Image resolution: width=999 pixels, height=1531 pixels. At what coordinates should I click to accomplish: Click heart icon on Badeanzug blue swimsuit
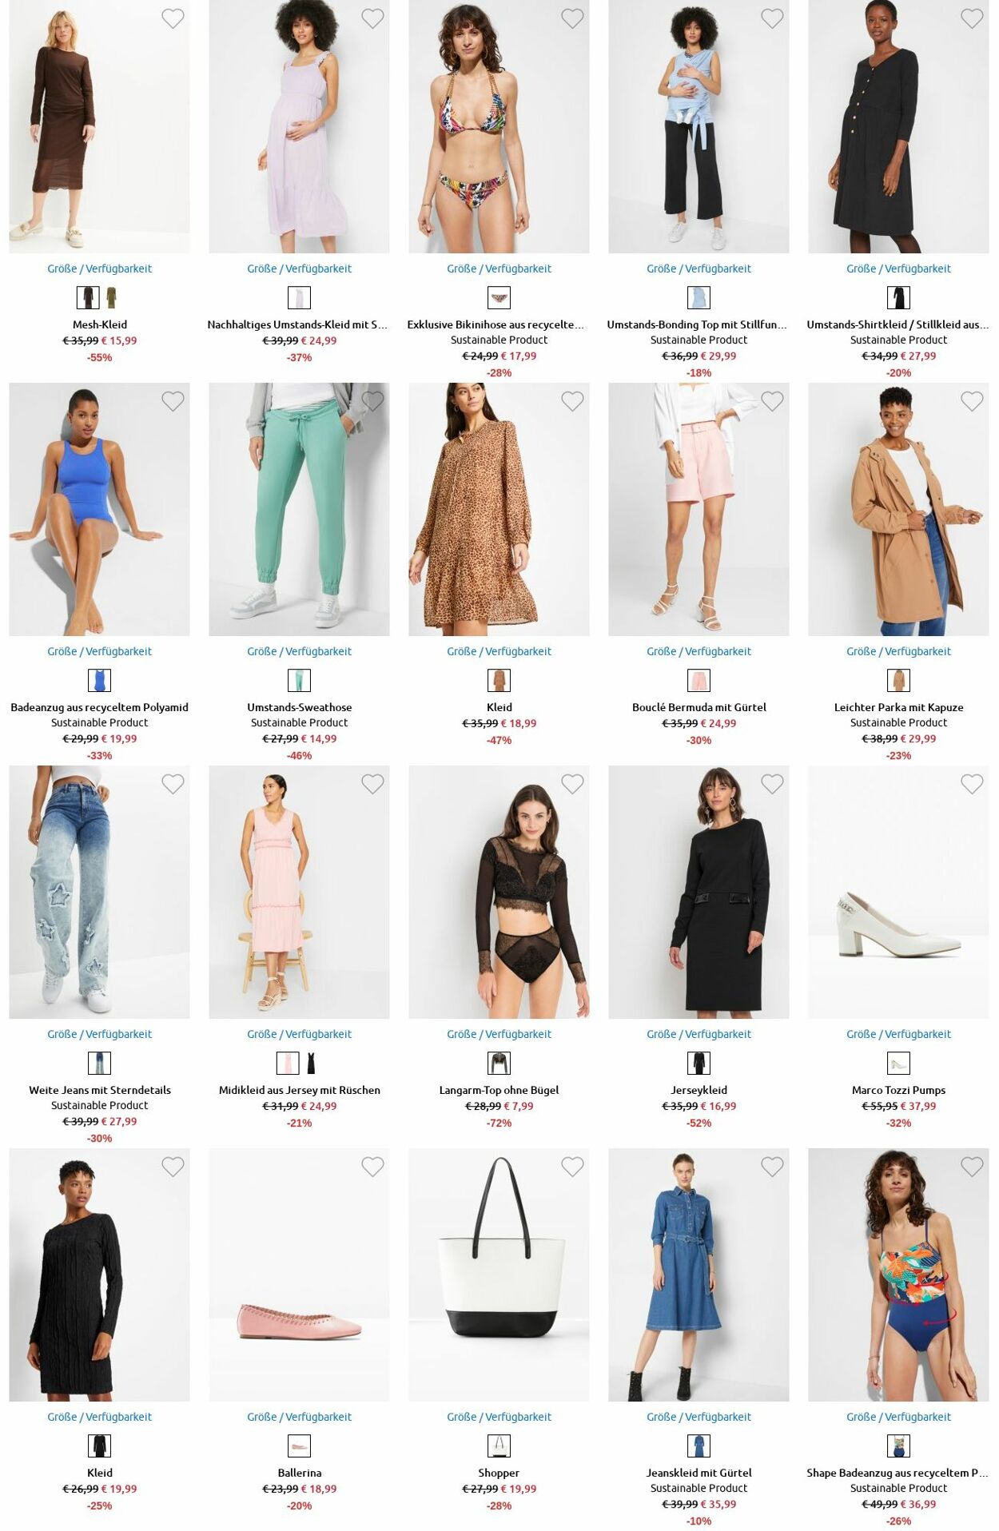(173, 401)
